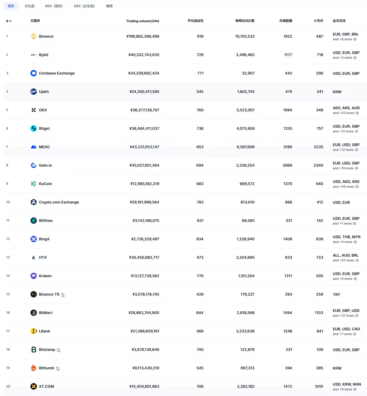Viewport: 367px width, 396px height.
Task: Click the info icon in OKX fiat support
Action: 357,113
